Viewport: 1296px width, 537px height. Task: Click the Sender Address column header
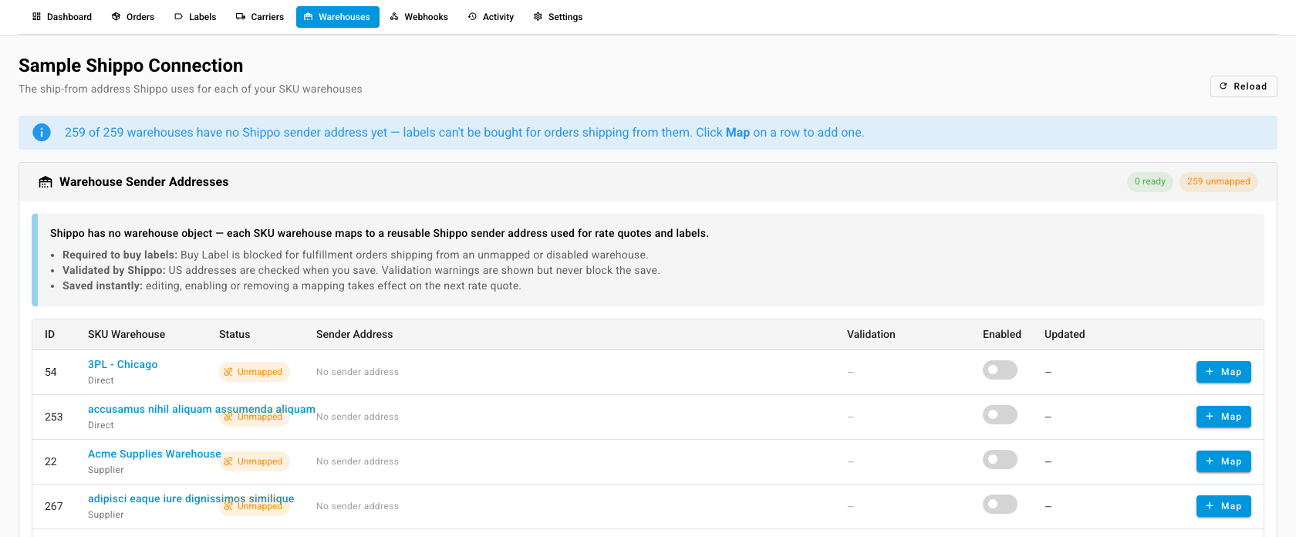354,334
